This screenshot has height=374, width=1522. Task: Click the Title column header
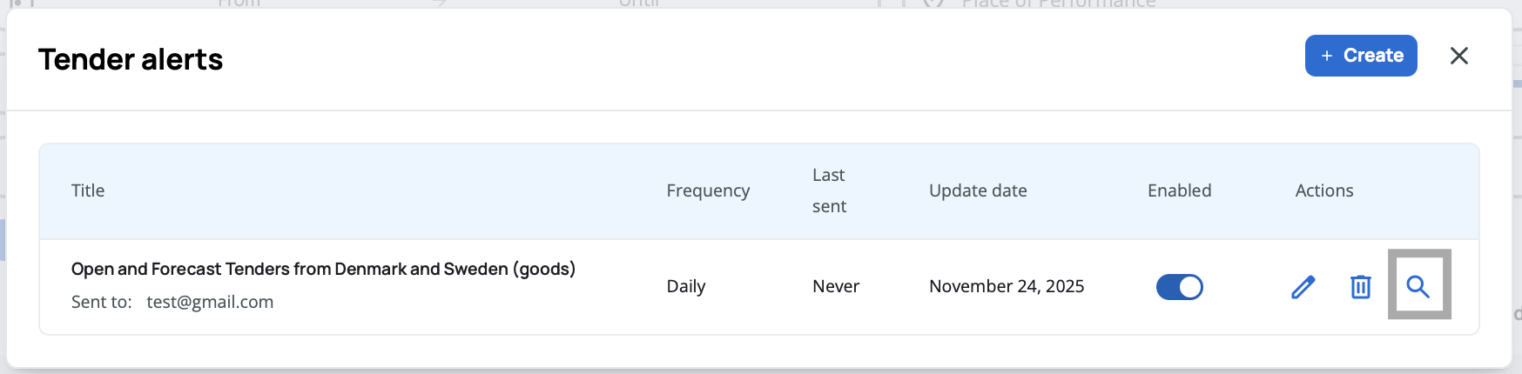point(88,190)
